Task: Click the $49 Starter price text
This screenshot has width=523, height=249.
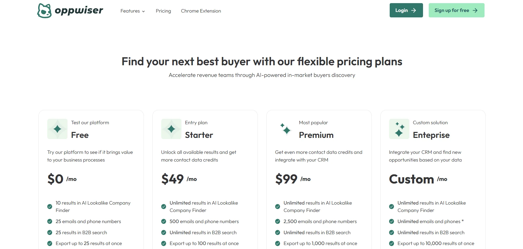Action: click(172, 179)
